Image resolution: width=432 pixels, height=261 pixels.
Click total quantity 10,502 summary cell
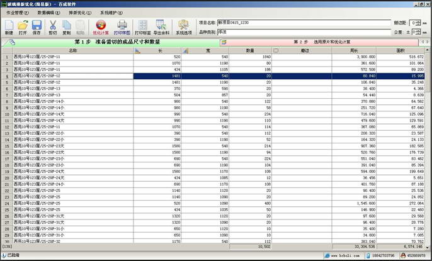250,247
